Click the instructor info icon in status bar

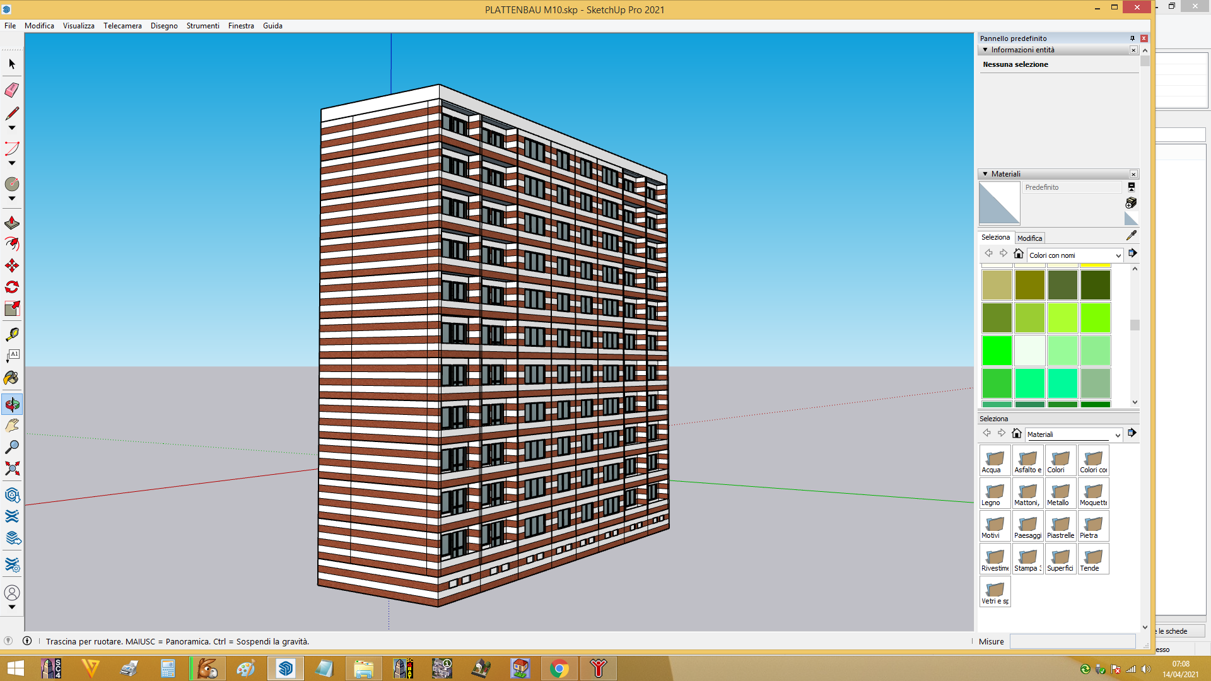tap(27, 641)
